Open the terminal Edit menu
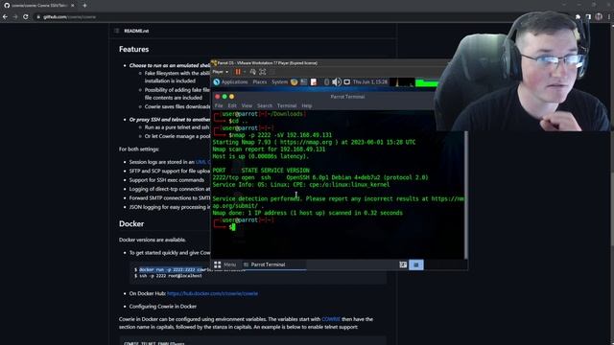This screenshot has height=345, width=614. click(x=232, y=106)
